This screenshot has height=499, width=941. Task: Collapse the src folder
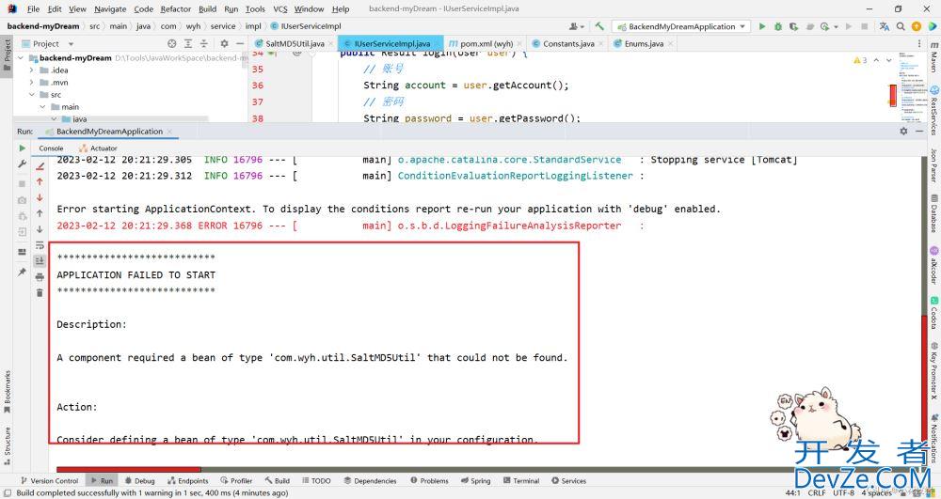click(x=32, y=95)
